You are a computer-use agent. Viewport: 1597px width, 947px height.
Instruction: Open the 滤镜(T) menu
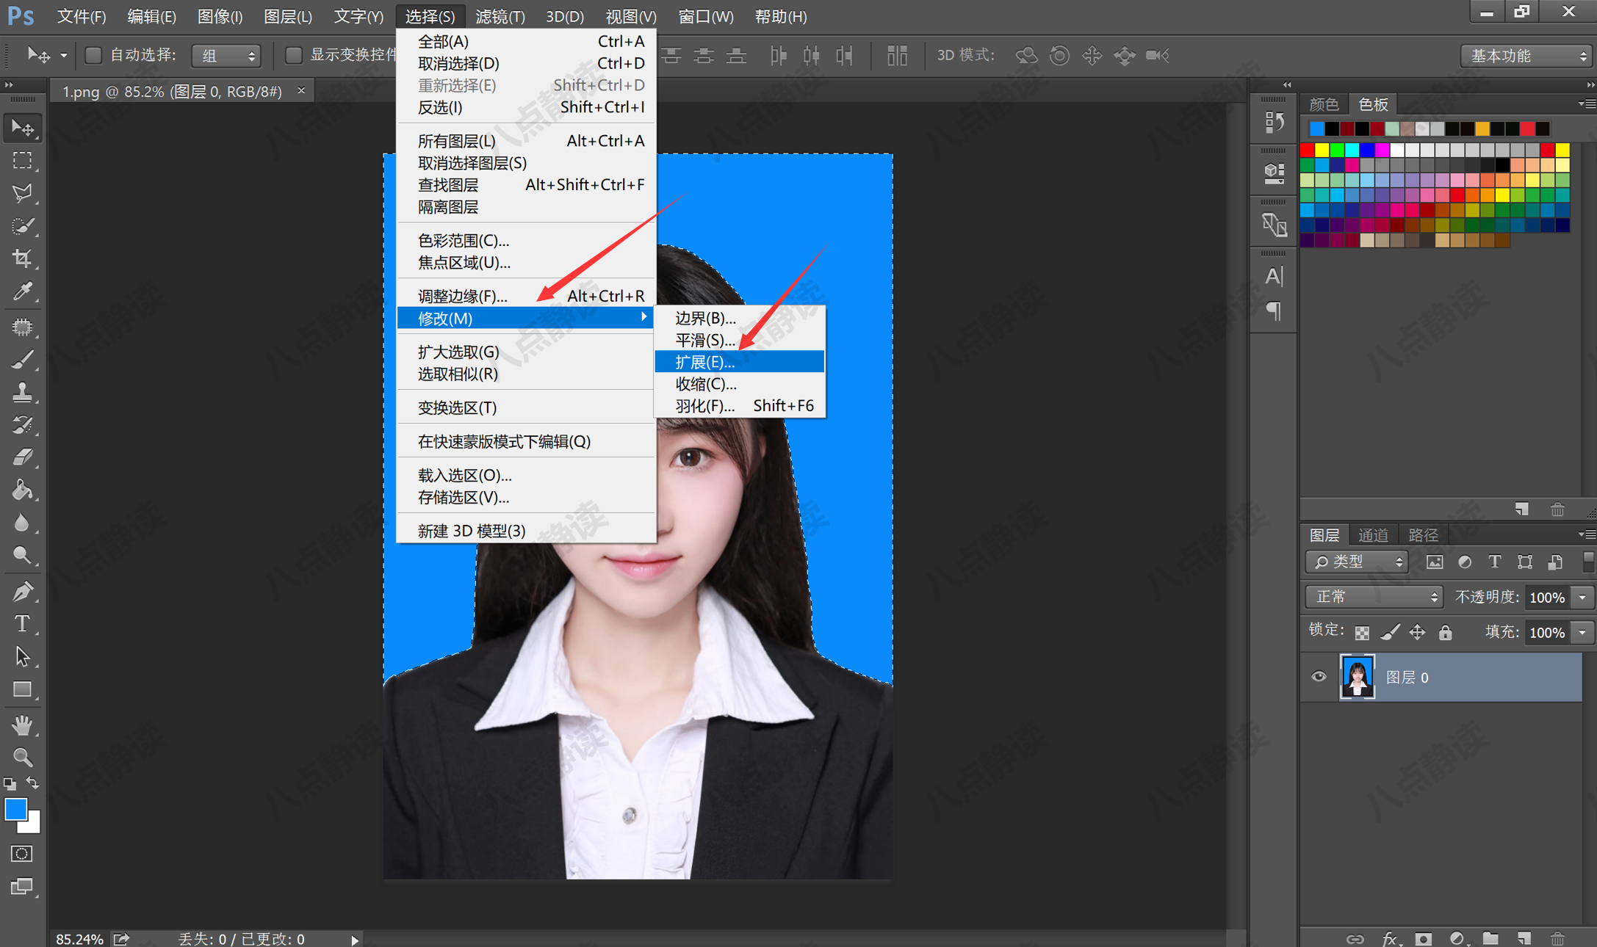(x=500, y=16)
